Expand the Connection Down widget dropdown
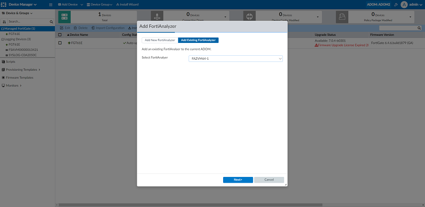425x207 pixels. click(x=225, y=17)
